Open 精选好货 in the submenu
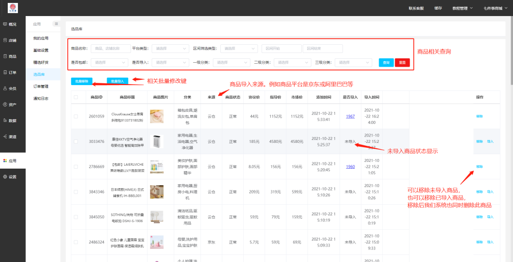513x262 pixels. (x=41, y=62)
